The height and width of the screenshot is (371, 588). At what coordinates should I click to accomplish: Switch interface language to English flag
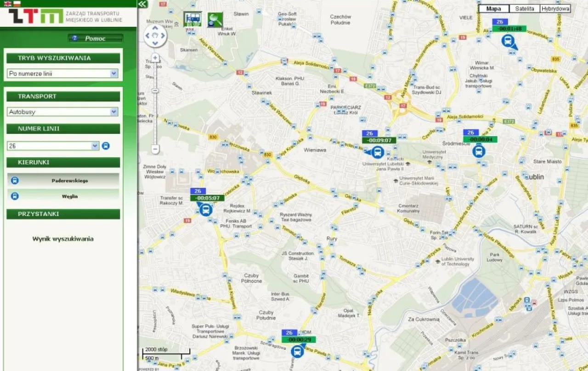pos(7,3)
